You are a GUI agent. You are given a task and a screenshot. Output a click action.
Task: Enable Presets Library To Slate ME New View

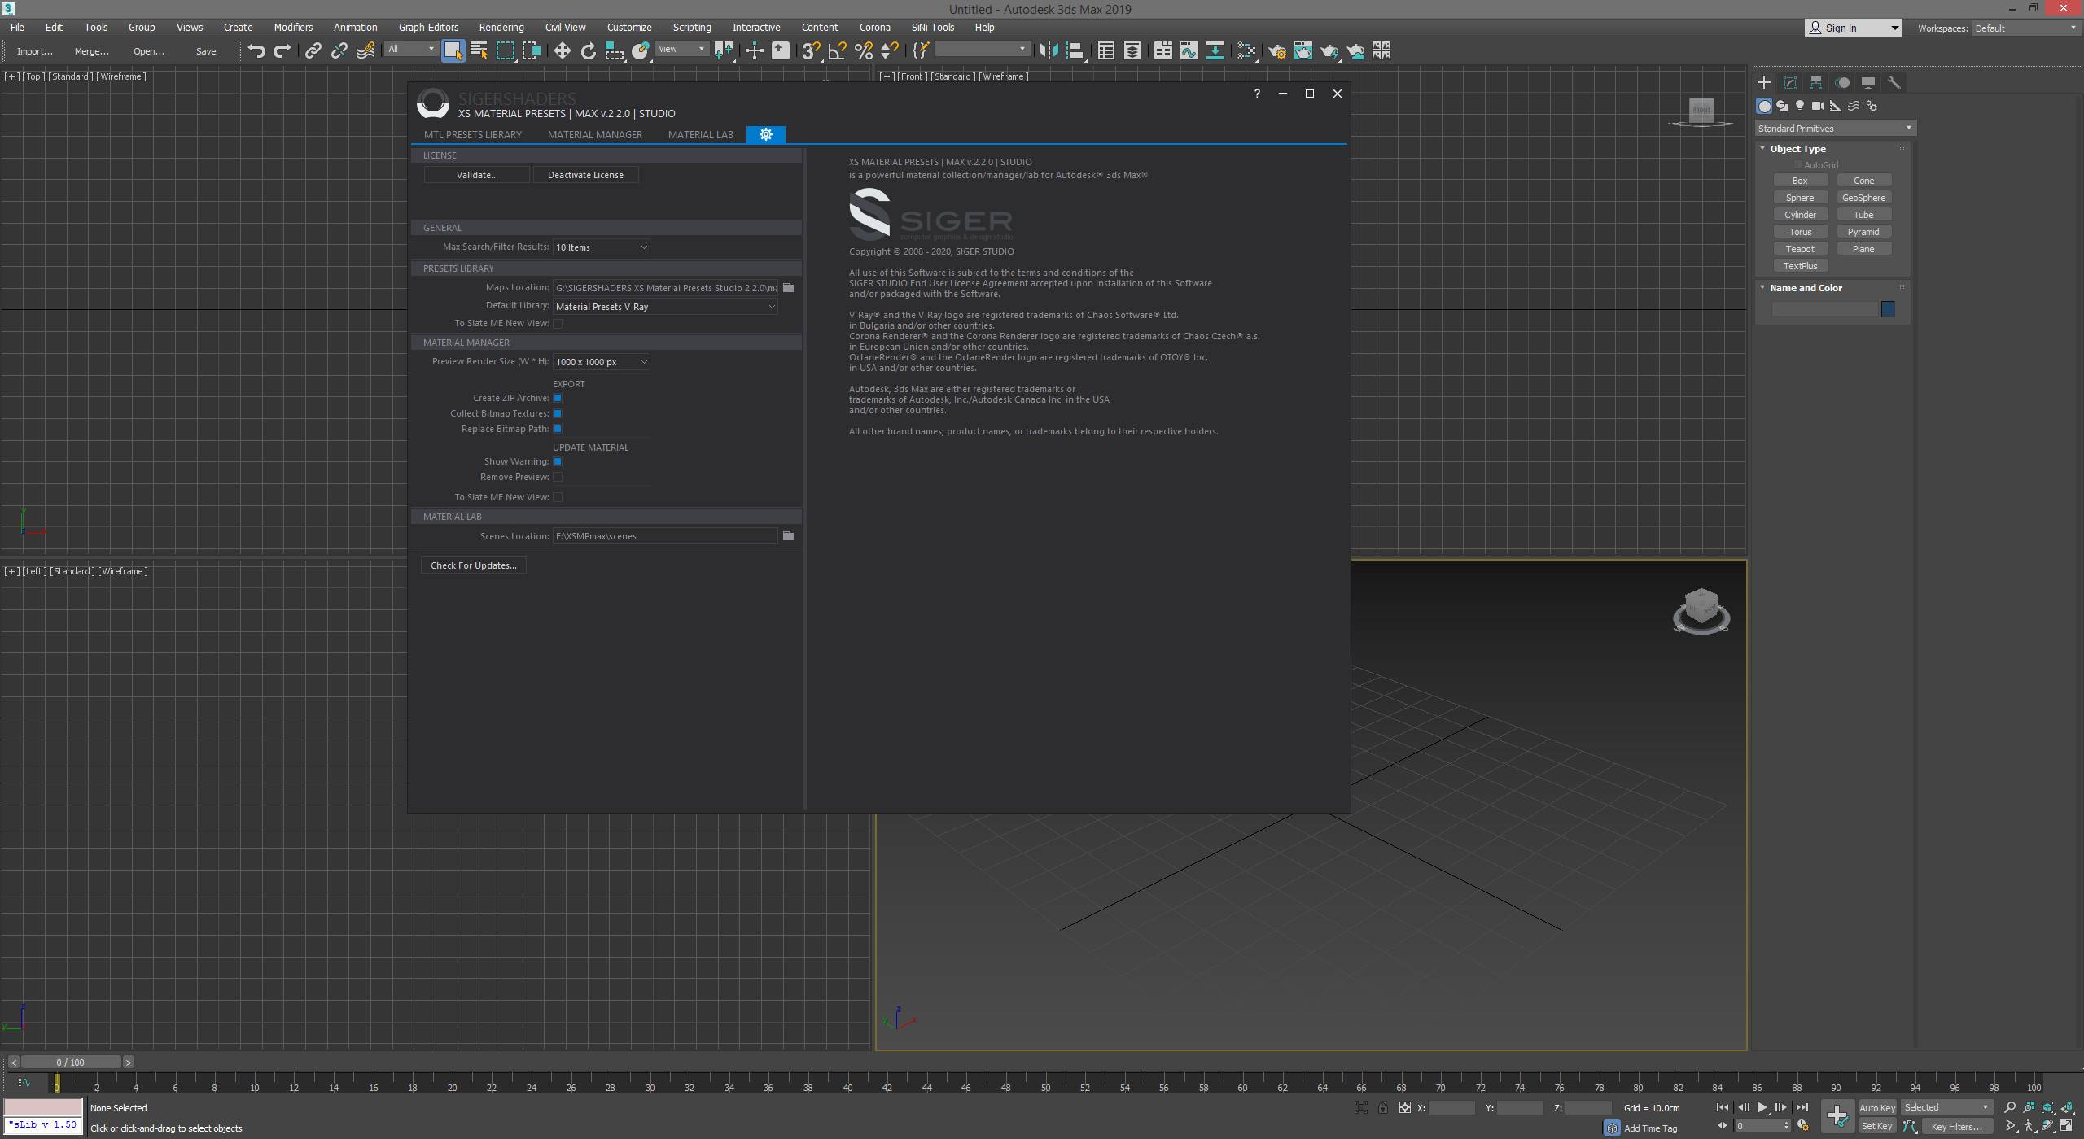(558, 323)
